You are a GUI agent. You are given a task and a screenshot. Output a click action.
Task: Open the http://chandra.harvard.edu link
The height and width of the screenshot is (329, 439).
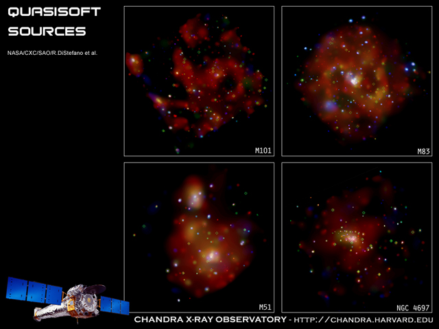tap(363, 320)
